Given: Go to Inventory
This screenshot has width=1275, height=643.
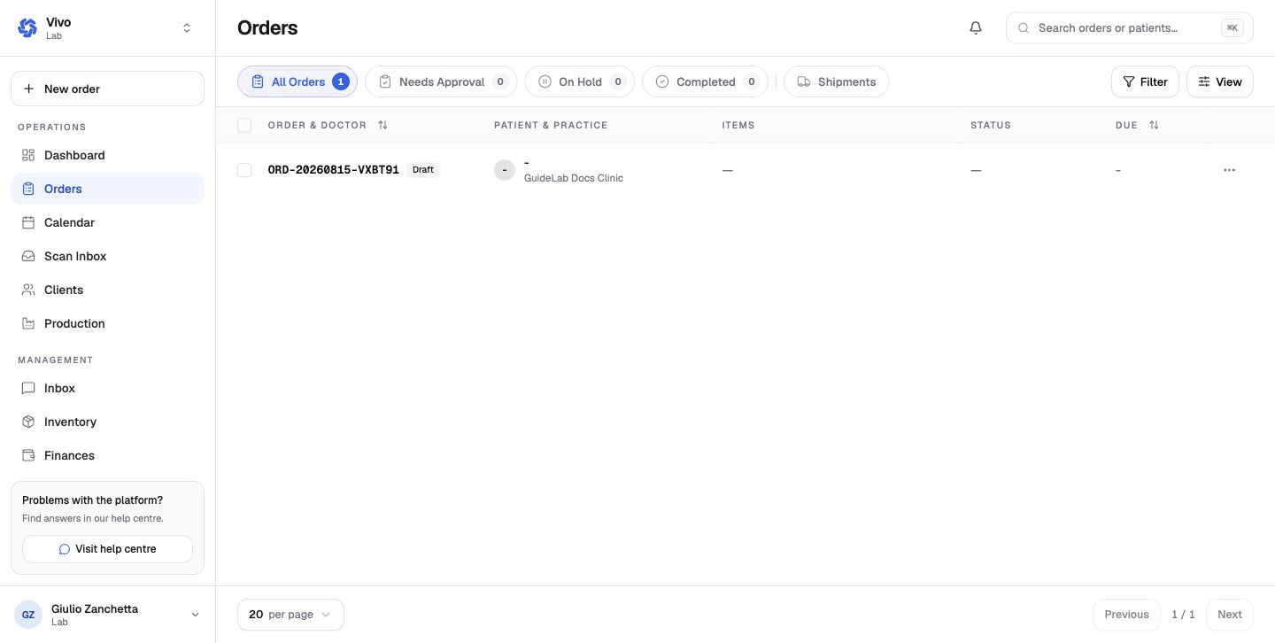Looking at the screenshot, I should (x=107, y=422).
